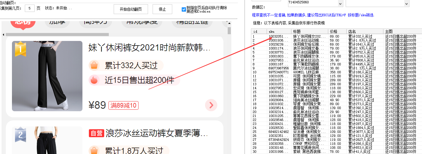Screen dimensions: 422x154
Task: Open product title 浪莎冰丝运动裤女夏季薄
Action: click(x=157, y=134)
